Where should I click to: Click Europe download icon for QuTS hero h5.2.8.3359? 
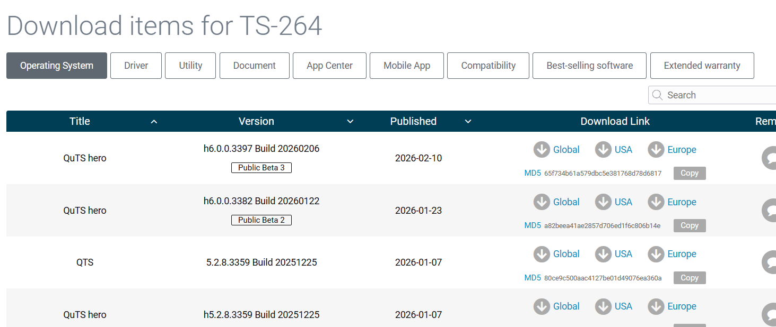coord(656,306)
